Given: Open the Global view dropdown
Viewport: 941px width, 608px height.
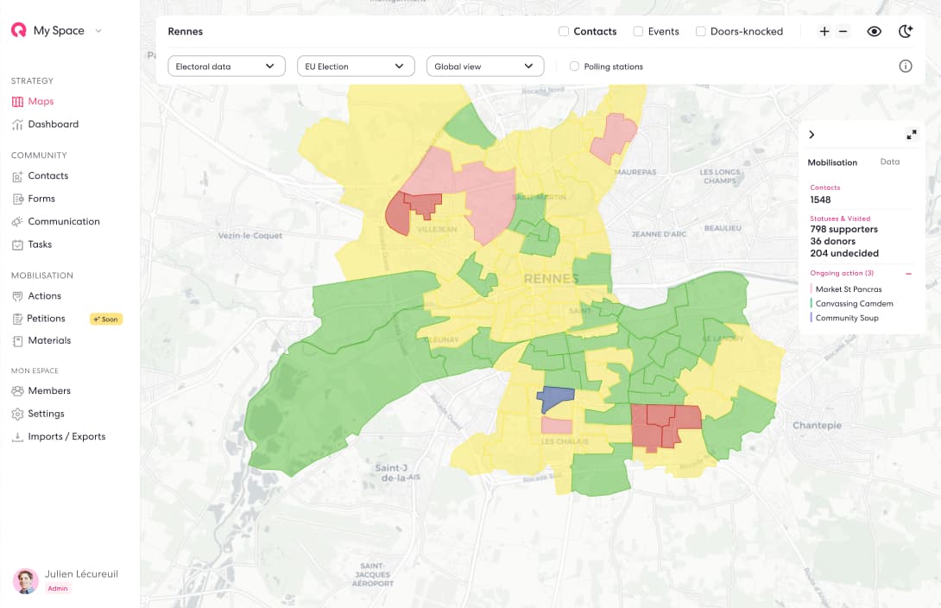Looking at the screenshot, I should tap(484, 66).
